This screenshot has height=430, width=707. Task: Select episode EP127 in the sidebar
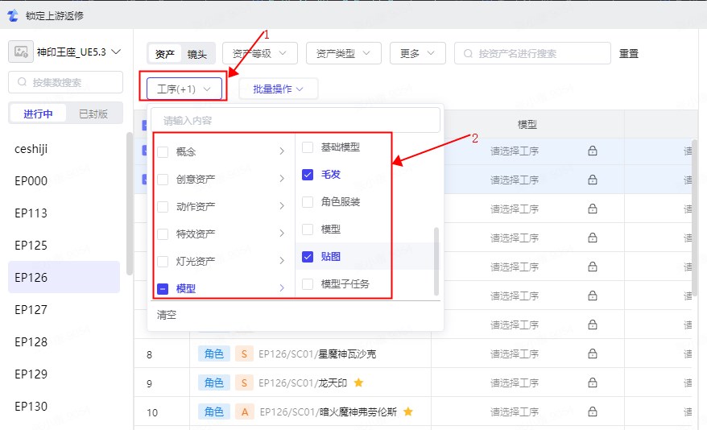(31, 309)
